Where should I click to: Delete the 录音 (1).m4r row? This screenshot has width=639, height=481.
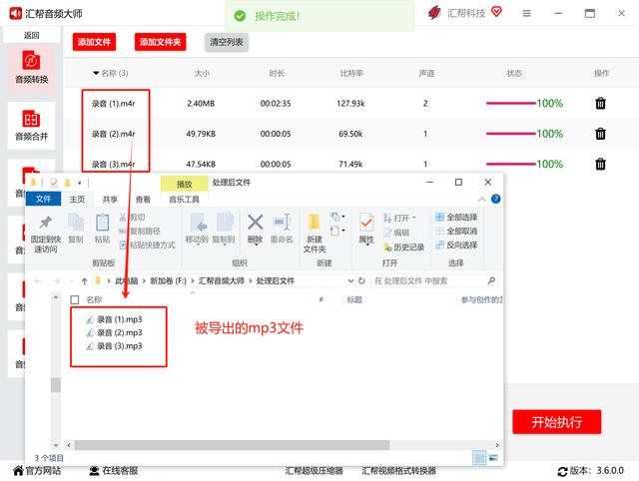[x=600, y=103]
